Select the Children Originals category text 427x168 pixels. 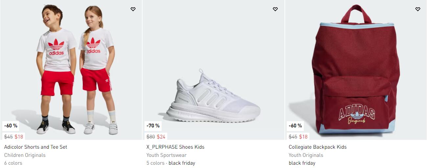(x=25, y=155)
